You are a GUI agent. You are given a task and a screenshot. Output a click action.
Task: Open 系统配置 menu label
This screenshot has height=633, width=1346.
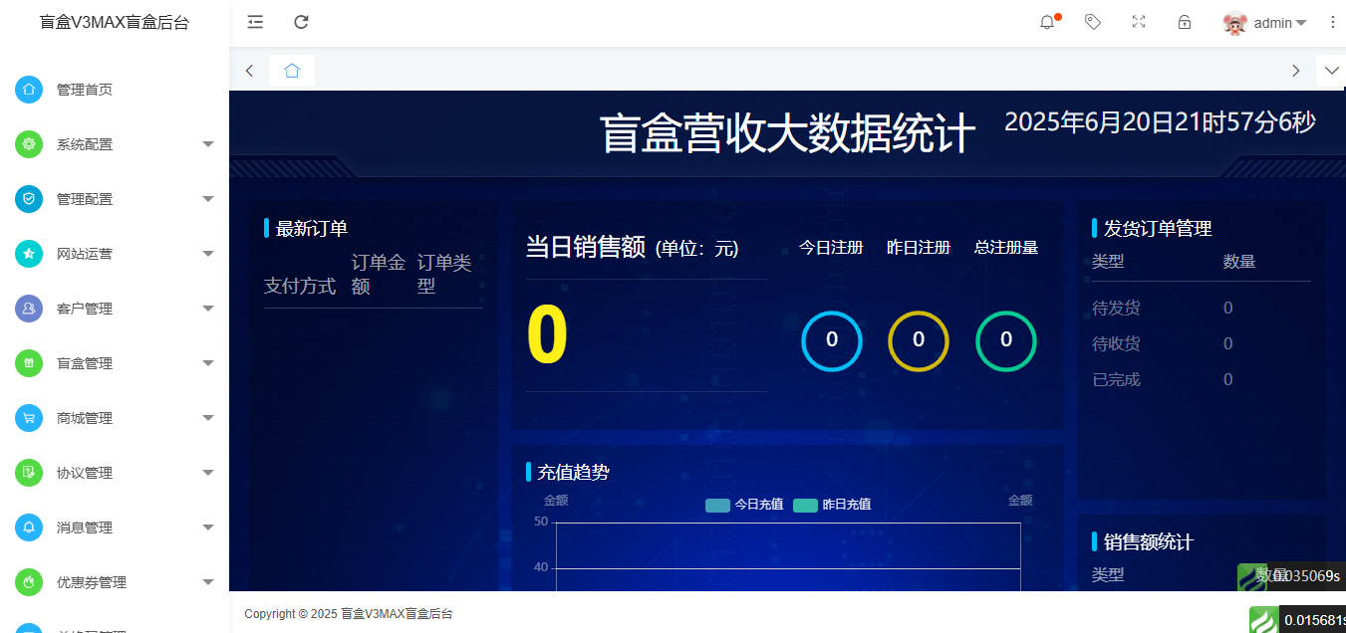coord(85,144)
